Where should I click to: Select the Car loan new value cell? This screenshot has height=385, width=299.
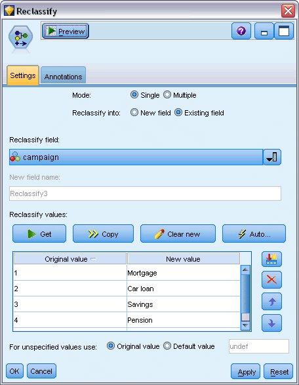point(184,289)
